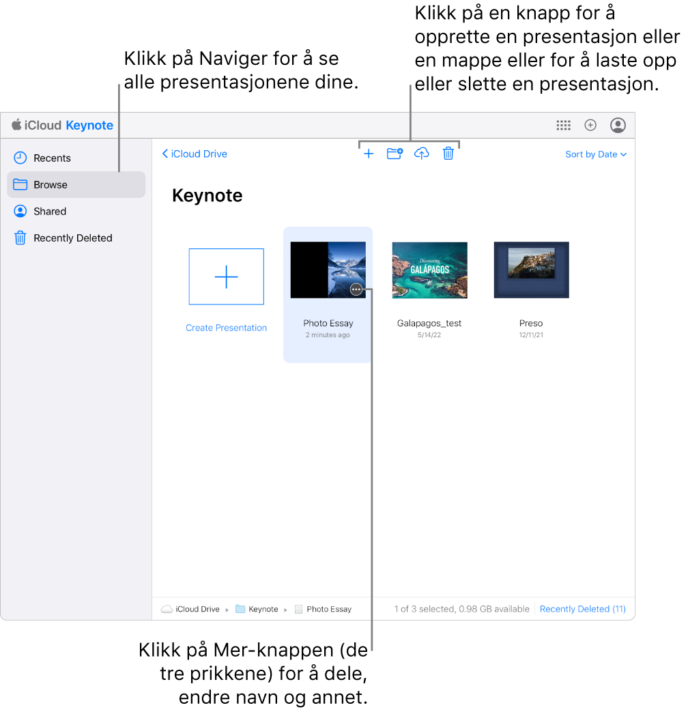Click the Photo Essay file name
This screenshot has height=712, width=688.
328,324
